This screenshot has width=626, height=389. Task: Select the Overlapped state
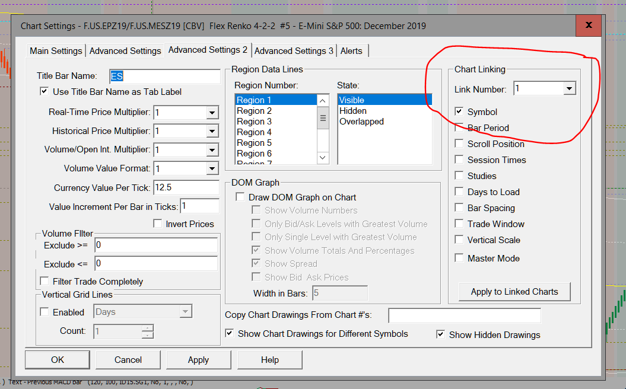[385, 122]
